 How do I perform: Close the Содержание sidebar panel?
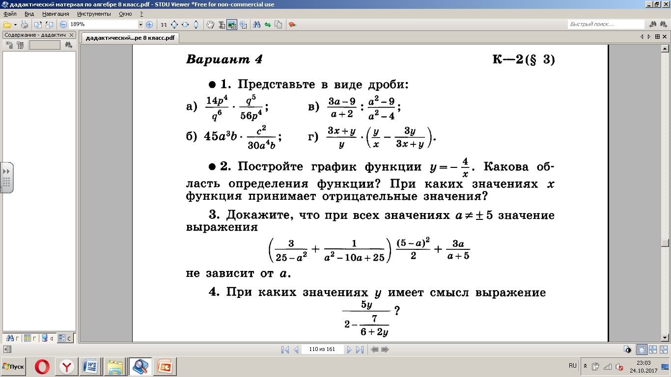click(72, 35)
